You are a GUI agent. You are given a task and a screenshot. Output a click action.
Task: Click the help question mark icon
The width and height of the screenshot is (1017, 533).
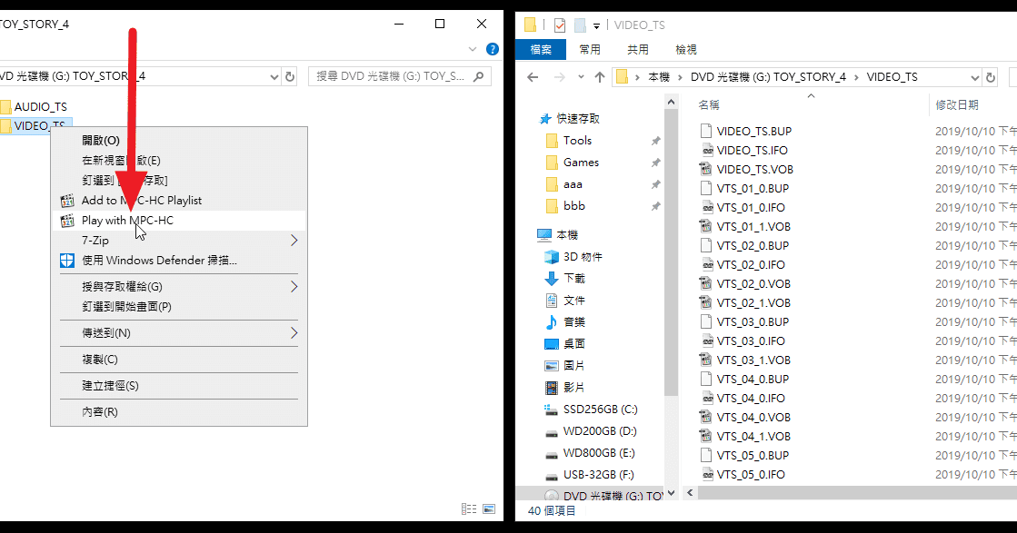[x=493, y=49]
